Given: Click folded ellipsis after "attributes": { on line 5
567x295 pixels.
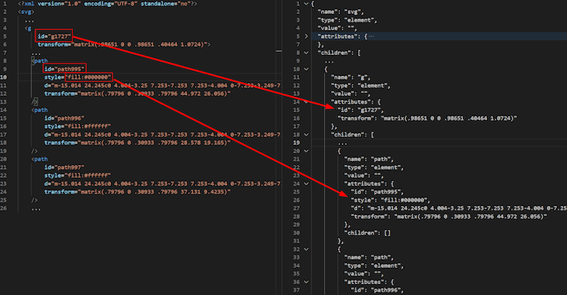Looking at the screenshot, I should coord(371,36).
